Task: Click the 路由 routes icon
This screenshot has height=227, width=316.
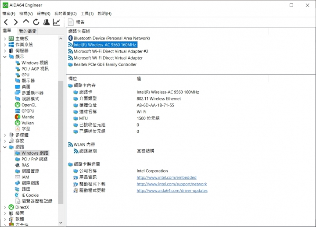Action: pyautogui.click(x=18, y=189)
